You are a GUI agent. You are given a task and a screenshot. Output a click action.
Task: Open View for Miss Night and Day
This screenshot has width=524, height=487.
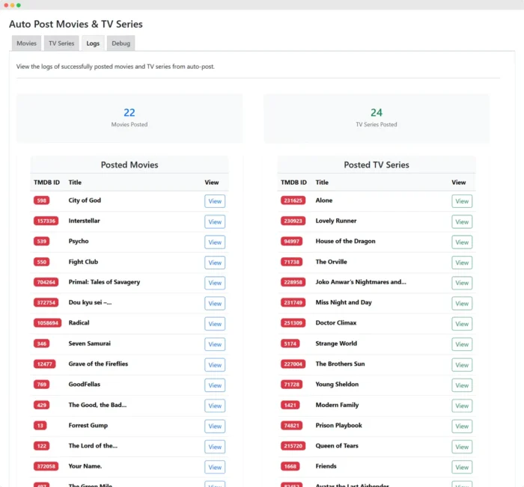[x=462, y=303]
